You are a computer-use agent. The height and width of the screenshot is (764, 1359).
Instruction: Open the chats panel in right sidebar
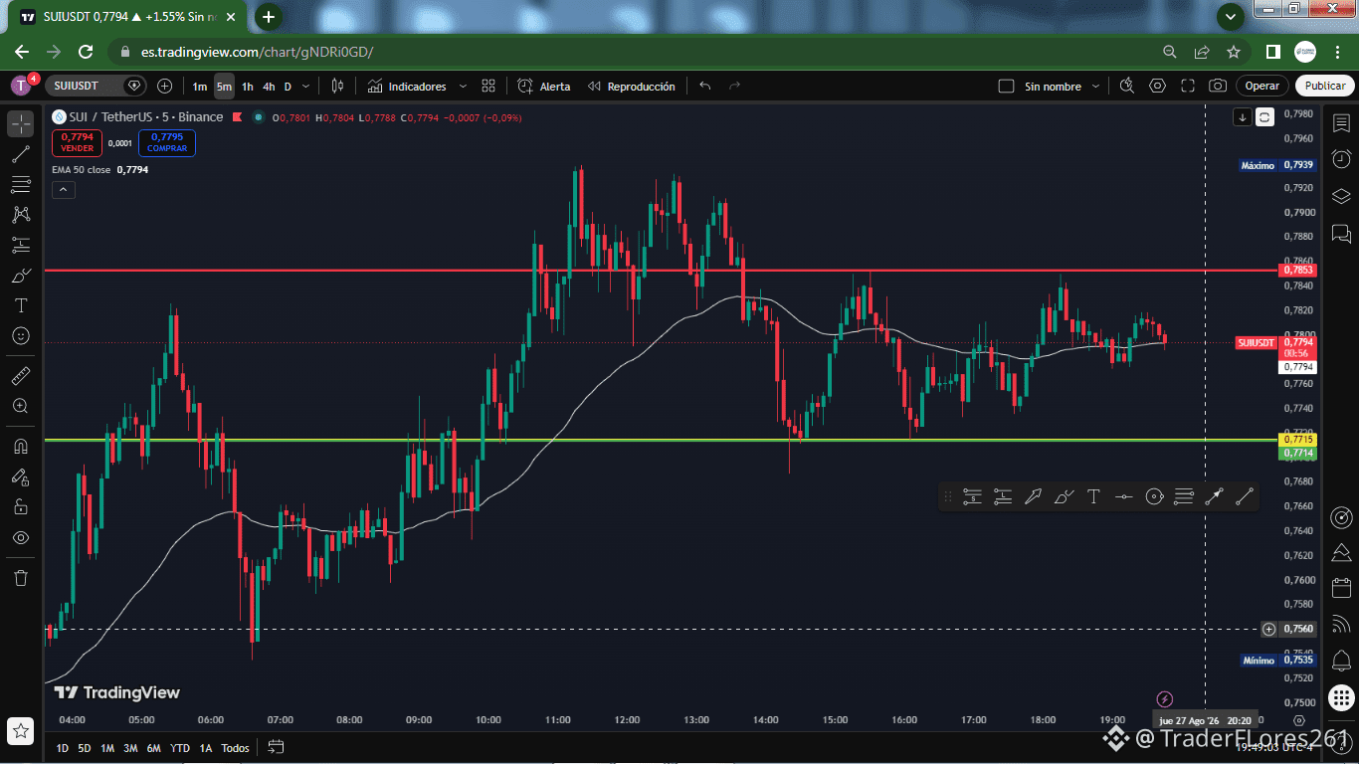click(x=1341, y=235)
